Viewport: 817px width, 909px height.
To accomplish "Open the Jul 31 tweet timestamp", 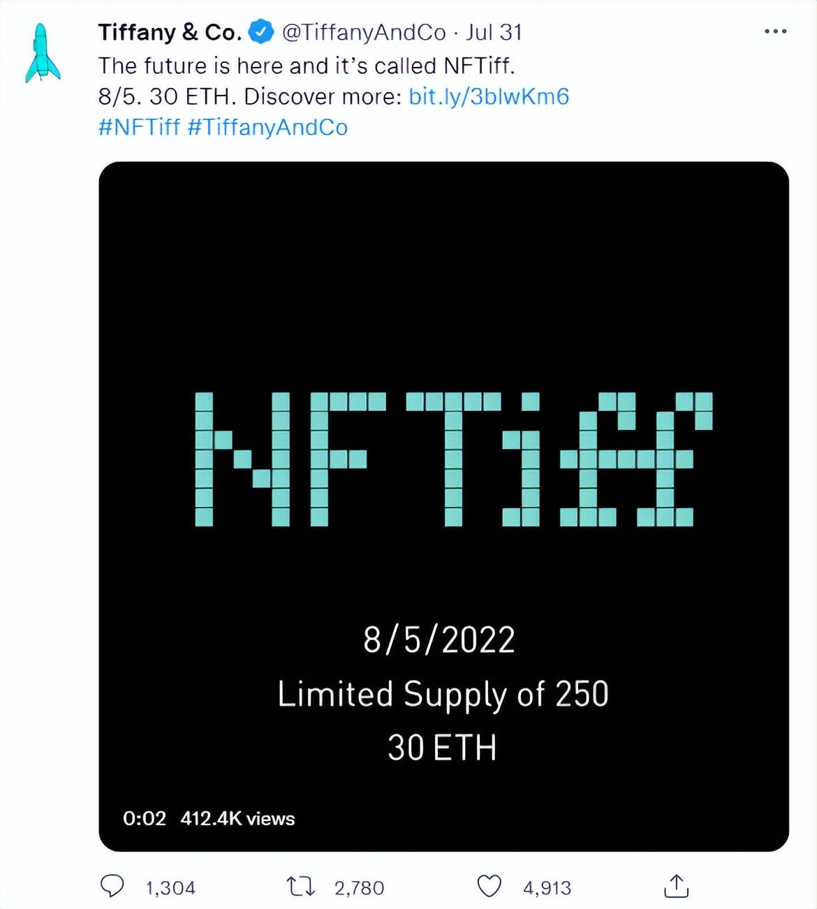I will coord(494,32).
